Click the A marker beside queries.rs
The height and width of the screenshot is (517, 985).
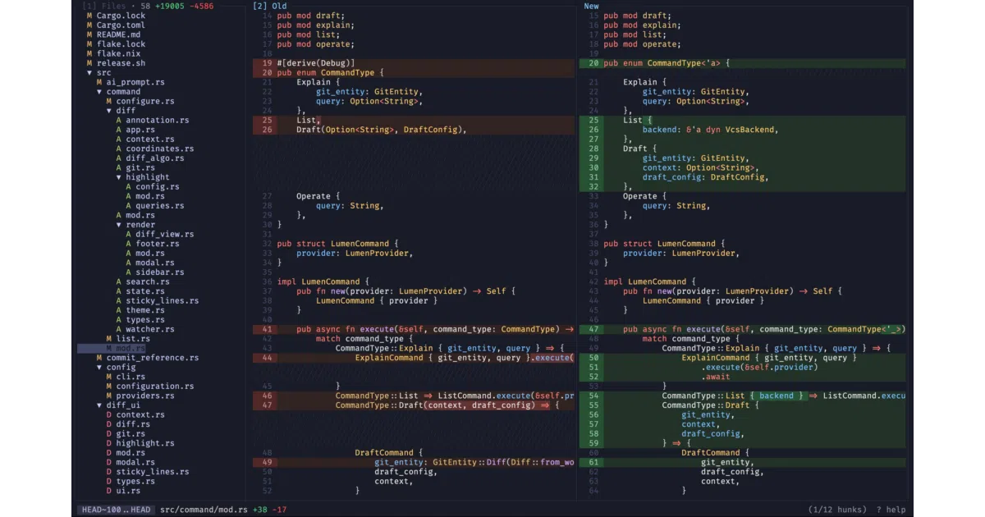(129, 206)
